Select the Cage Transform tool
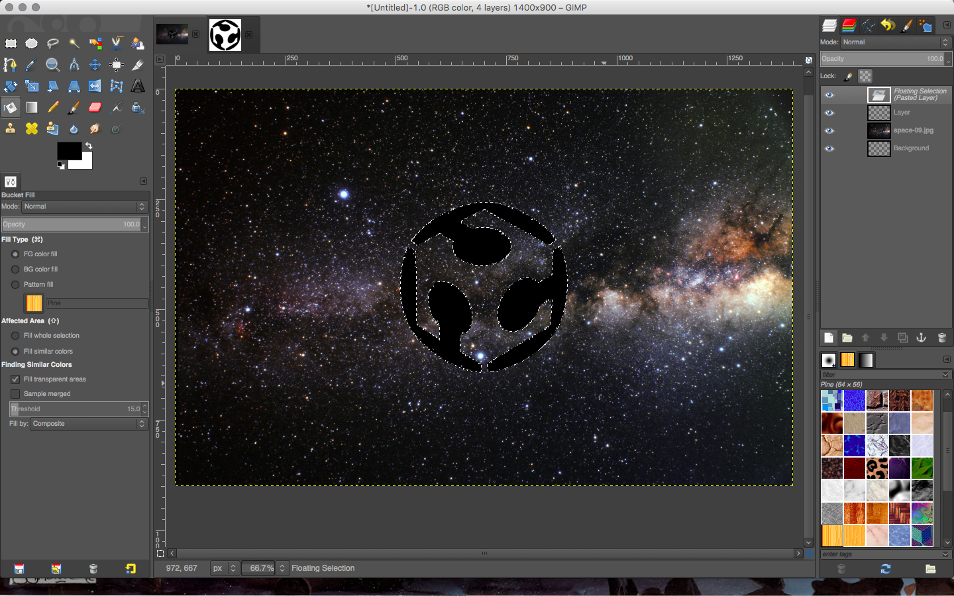This screenshot has width=954, height=596. 117,86
